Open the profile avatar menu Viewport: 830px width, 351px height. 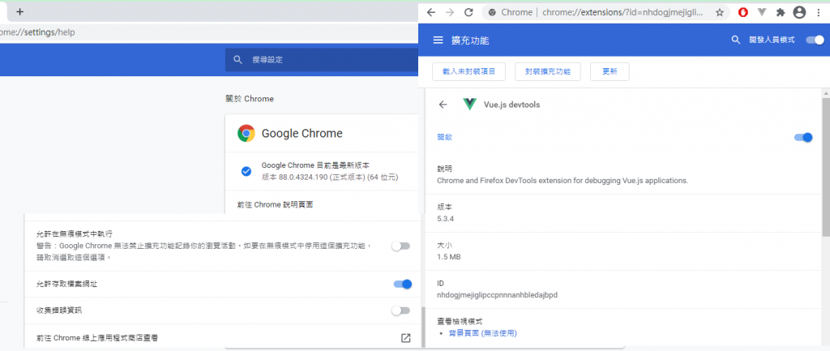pos(799,12)
